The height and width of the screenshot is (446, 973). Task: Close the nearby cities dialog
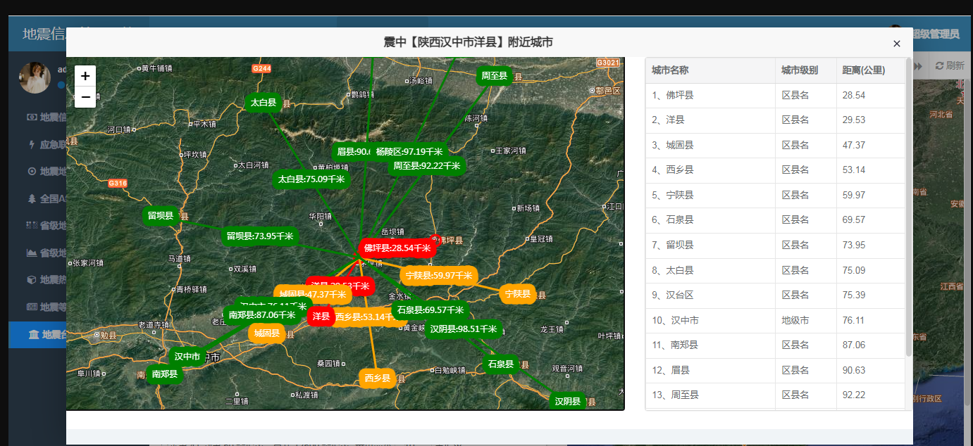click(x=897, y=44)
